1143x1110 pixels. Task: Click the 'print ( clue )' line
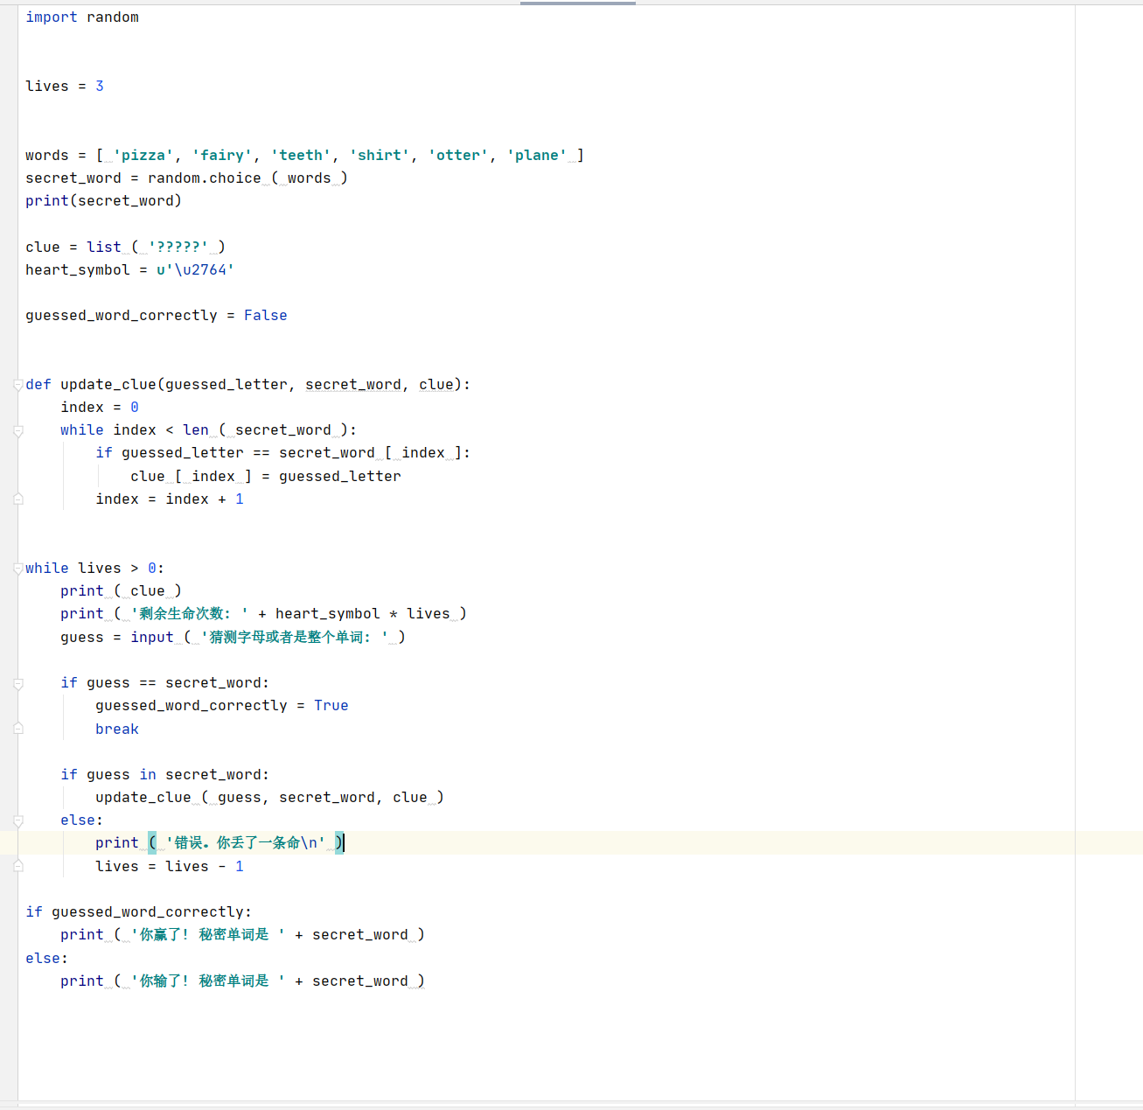pos(121,590)
